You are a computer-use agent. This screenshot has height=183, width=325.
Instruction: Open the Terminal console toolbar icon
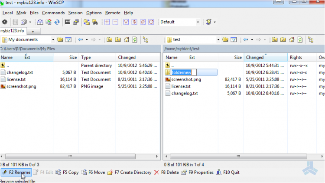tap(68, 22)
